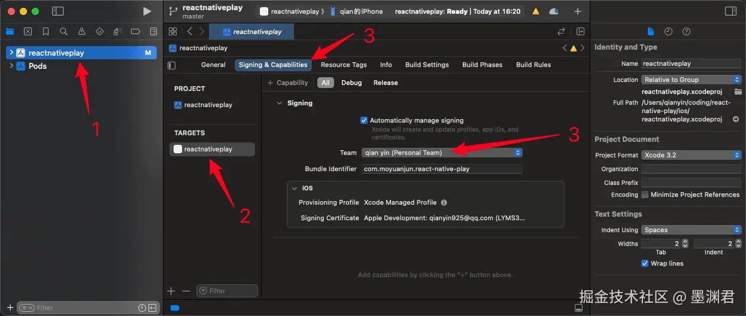Switch to the Resource Tags tab
The height and width of the screenshot is (316, 746).
(344, 65)
